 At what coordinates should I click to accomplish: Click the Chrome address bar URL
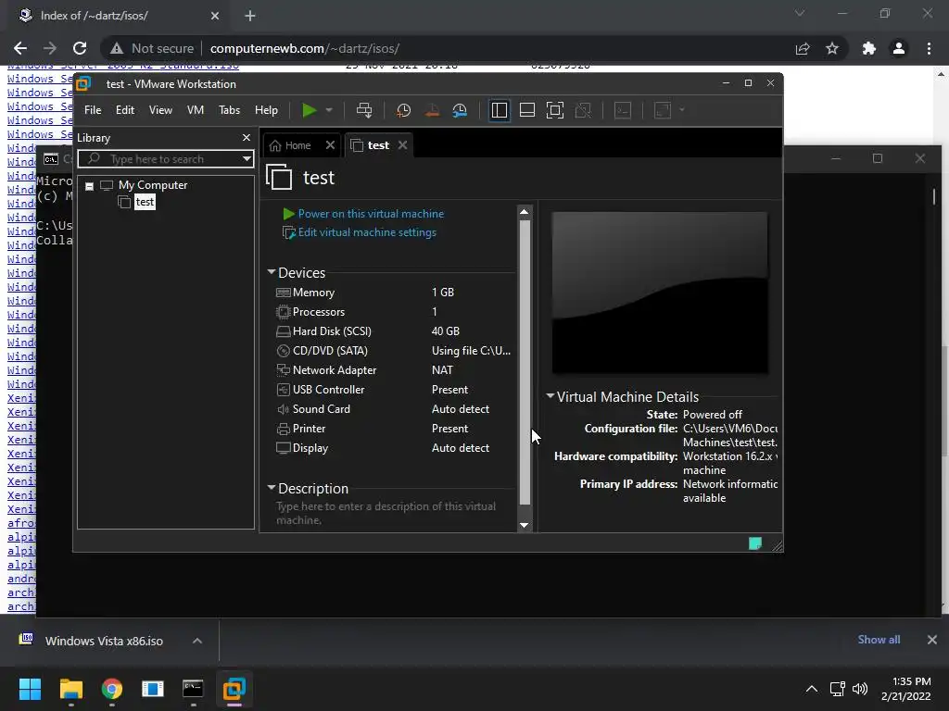pos(304,48)
